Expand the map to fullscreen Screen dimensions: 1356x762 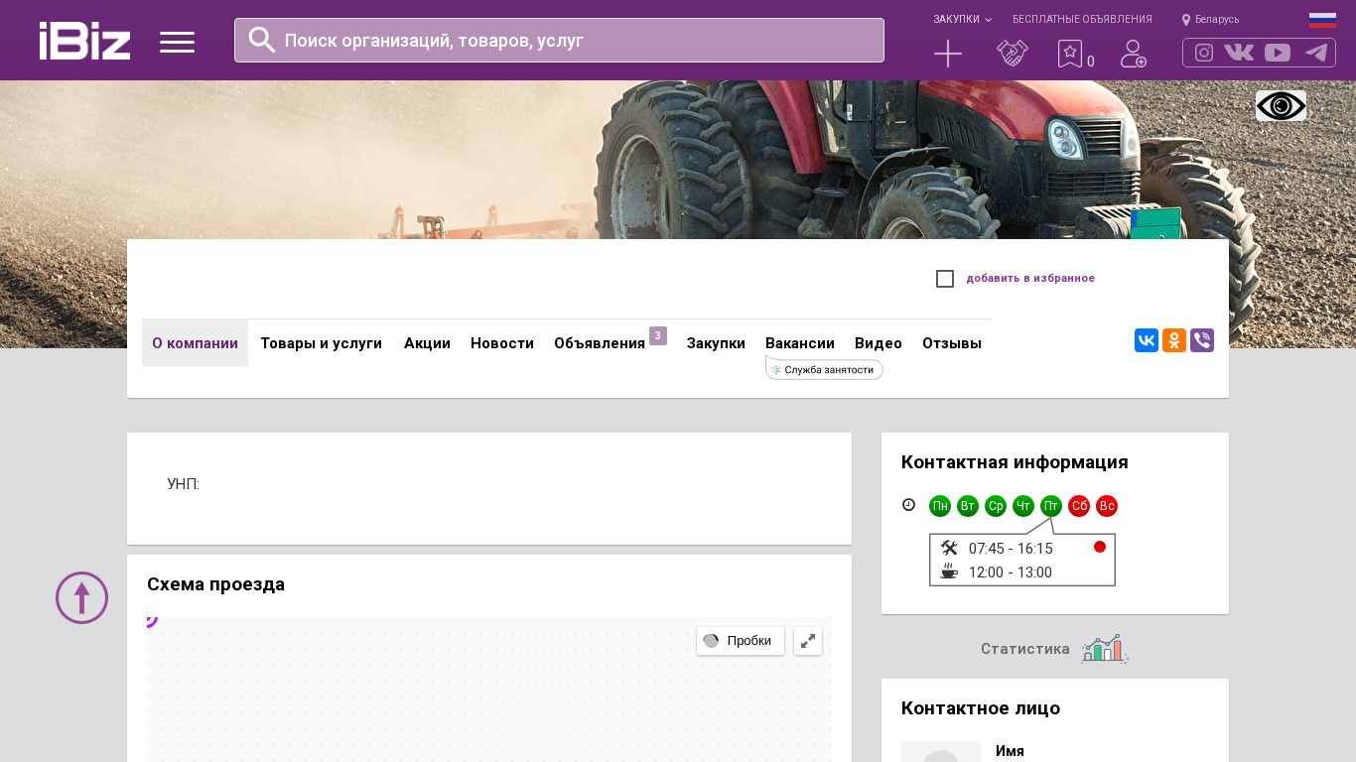[808, 641]
